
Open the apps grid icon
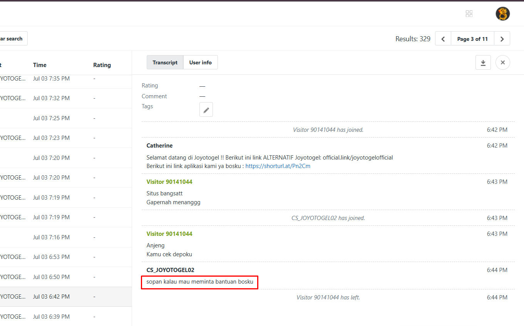(x=469, y=14)
